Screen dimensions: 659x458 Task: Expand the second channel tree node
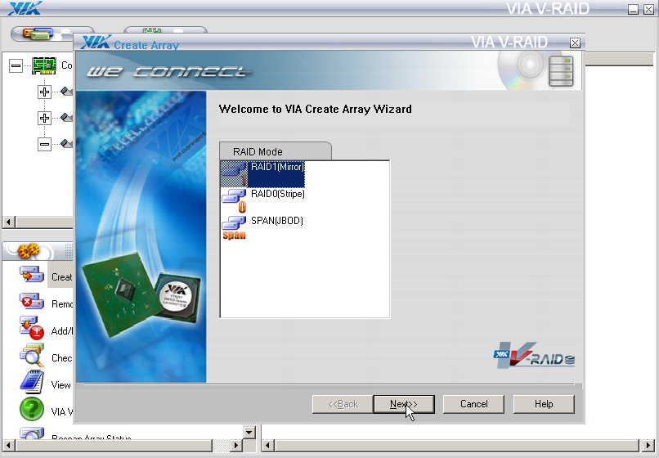pos(44,118)
